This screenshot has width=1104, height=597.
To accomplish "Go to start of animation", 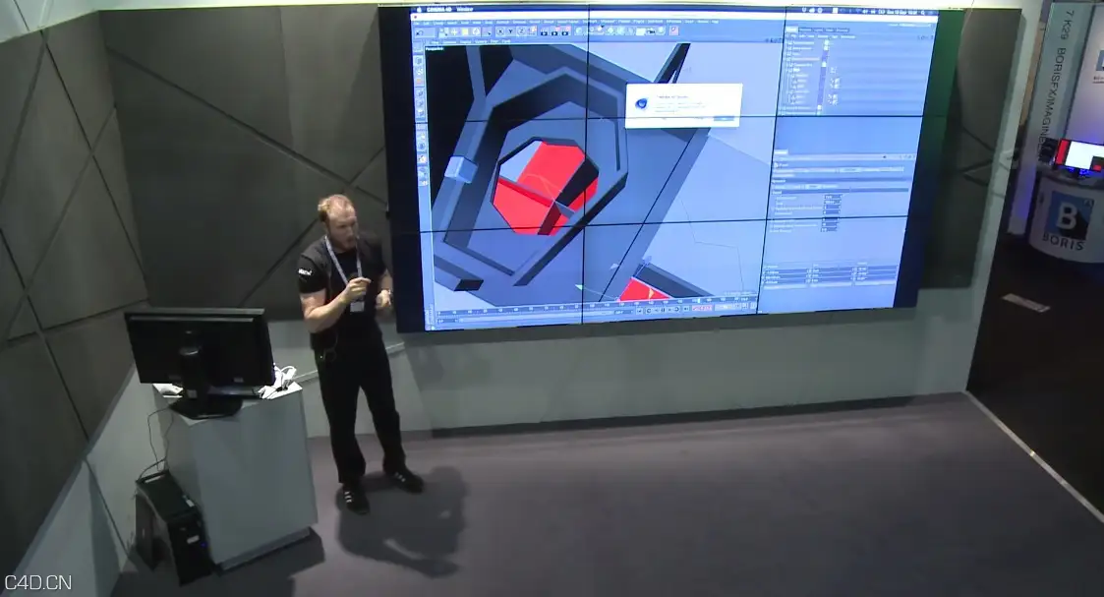I will point(639,311).
